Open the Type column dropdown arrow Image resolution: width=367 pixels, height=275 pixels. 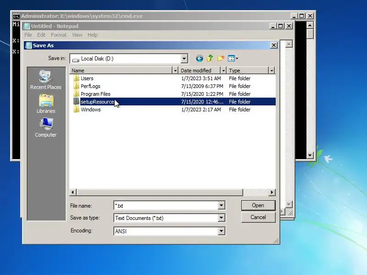click(x=272, y=71)
